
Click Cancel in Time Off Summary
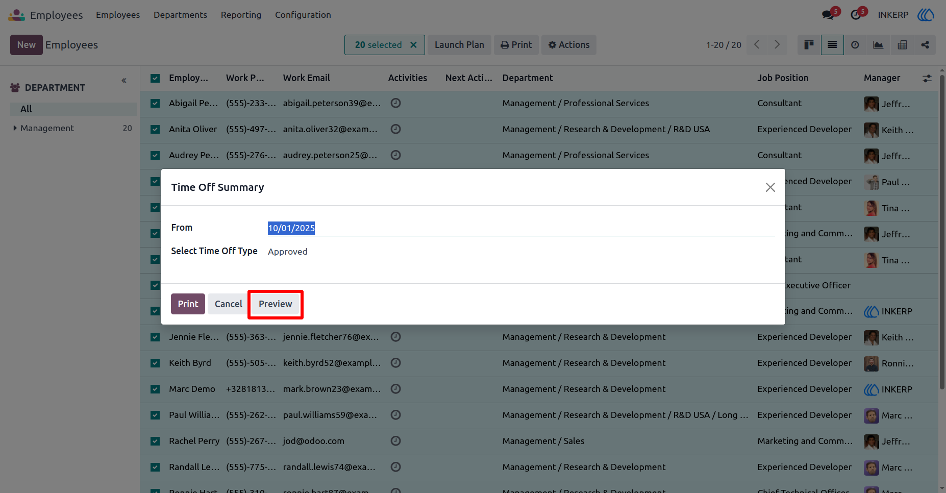coord(228,304)
